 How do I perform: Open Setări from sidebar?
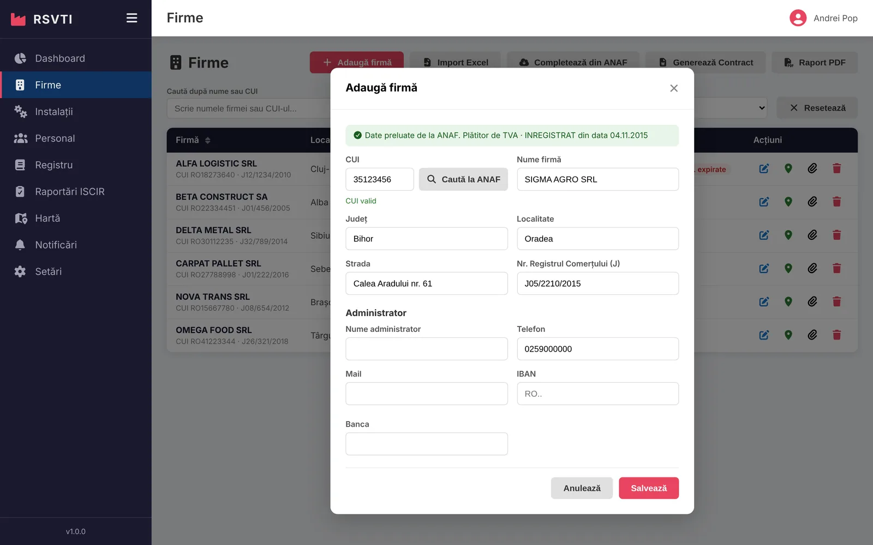click(76, 271)
